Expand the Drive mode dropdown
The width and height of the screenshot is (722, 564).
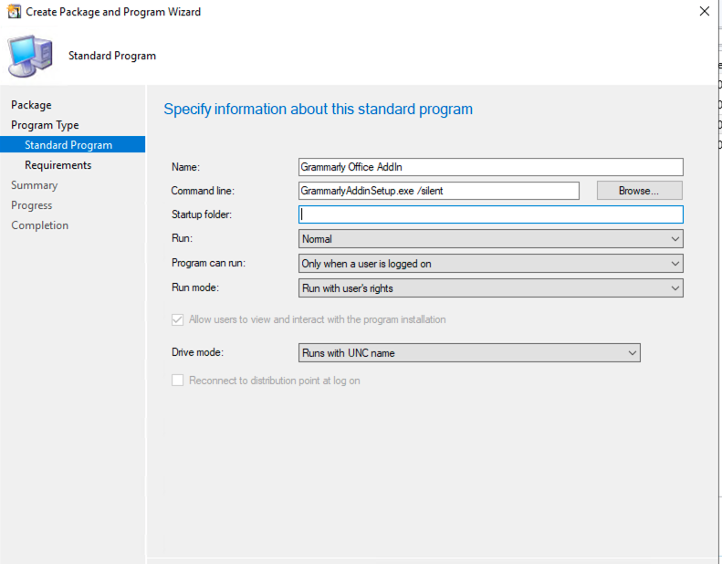click(469, 353)
